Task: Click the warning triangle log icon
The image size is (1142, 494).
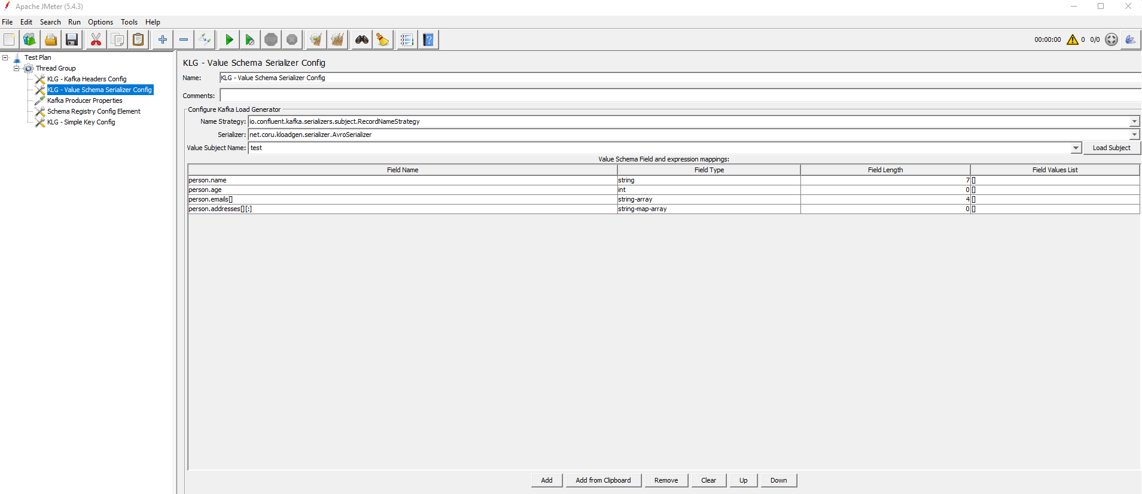Action: 1073,39
